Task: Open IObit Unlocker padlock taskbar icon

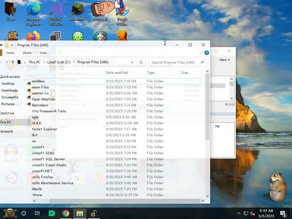Action: click(94, 213)
